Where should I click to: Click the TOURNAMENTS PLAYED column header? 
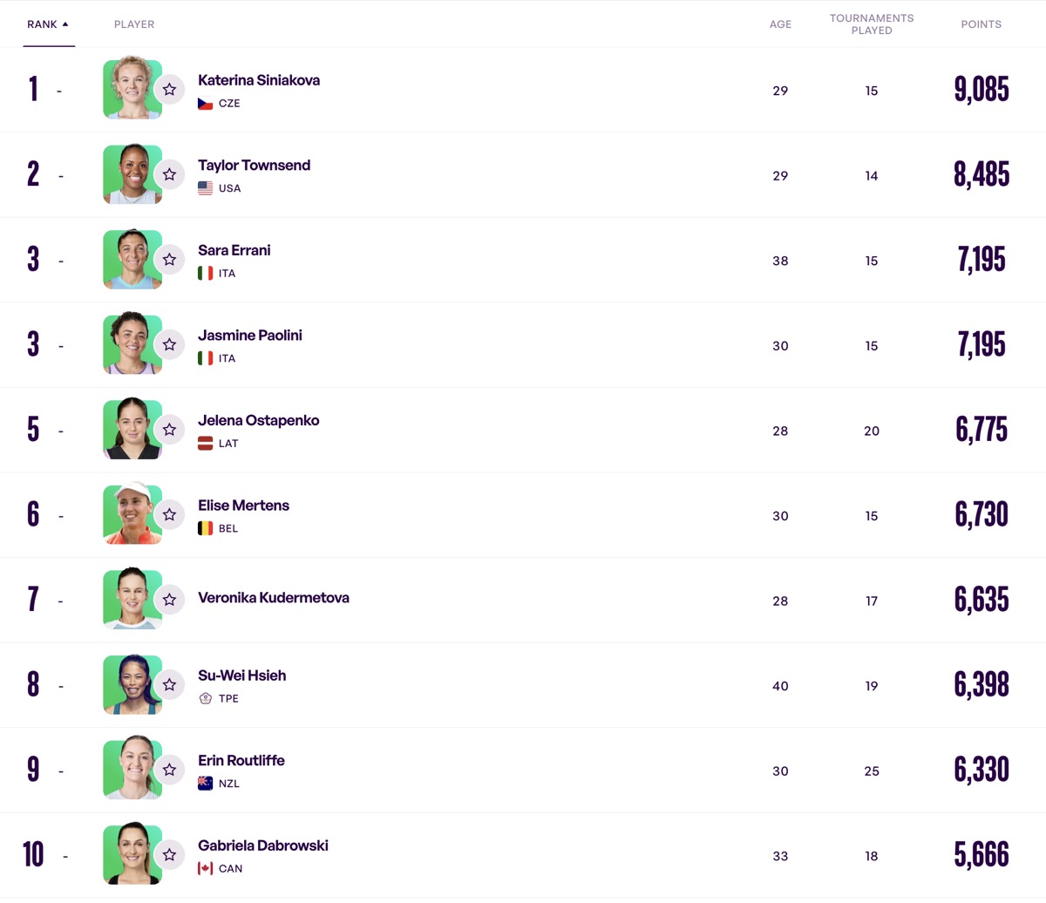coord(872,24)
